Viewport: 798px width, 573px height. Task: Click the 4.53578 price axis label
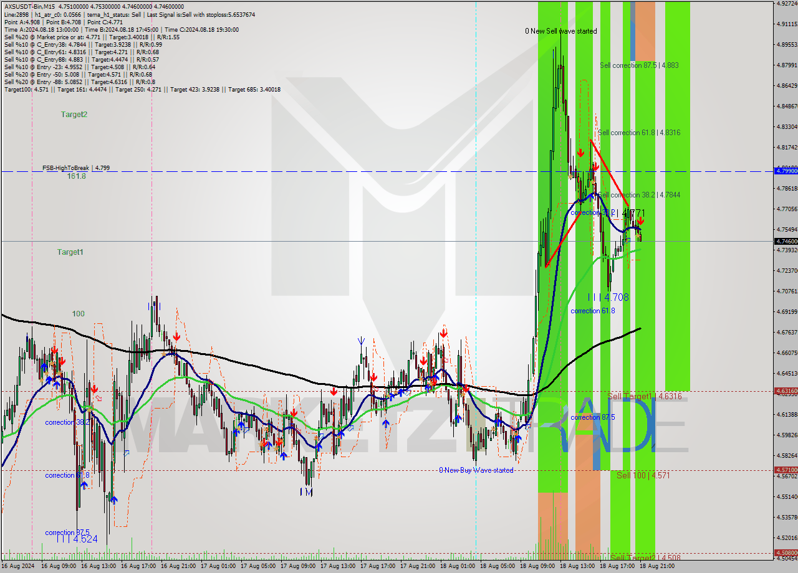[787, 518]
